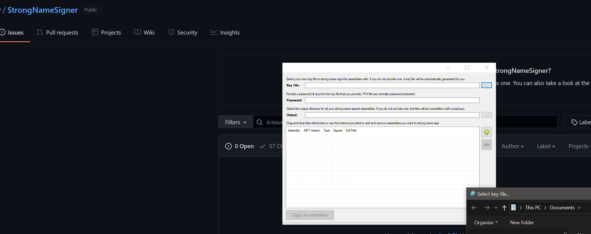
Task: Expand the Label filter dropdown
Action: [x=546, y=146]
